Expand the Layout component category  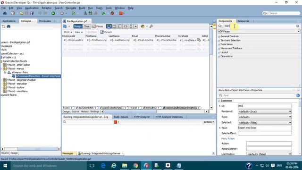click(x=219, y=52)
